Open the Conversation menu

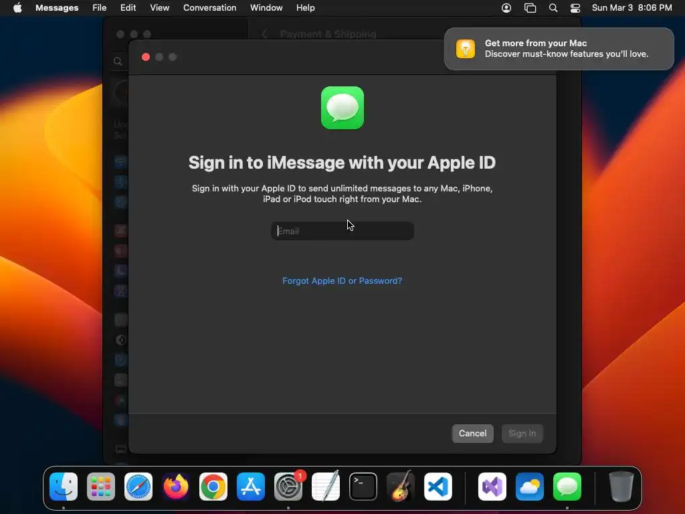(209, 8)
